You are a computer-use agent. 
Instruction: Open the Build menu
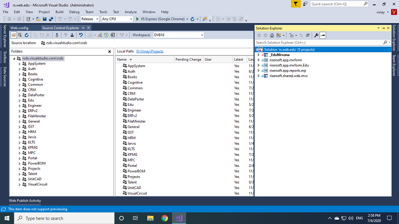click(x=59, y=12)
